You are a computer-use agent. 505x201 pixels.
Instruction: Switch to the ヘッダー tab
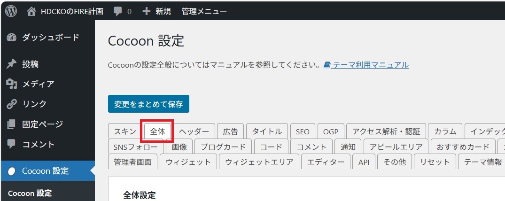tap(194, 131)
